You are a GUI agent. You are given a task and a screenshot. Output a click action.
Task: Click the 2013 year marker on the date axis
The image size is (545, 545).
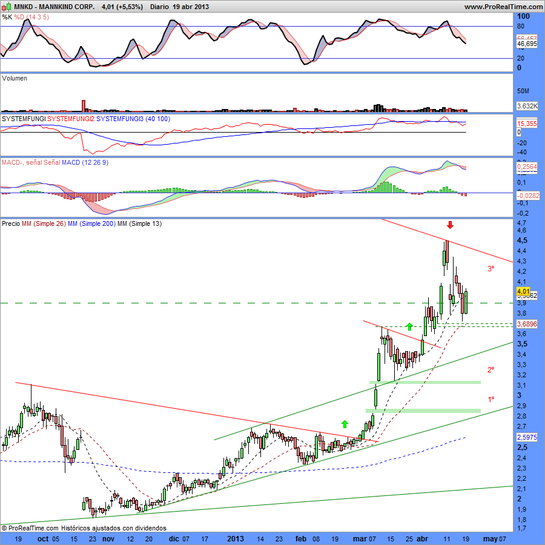click(x=236, y=538)
